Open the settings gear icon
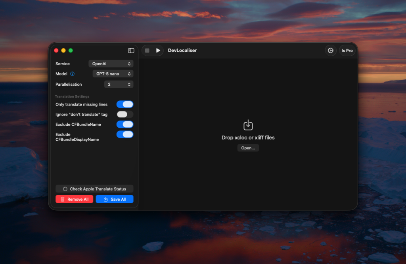The height and width of the screenshot is (264, 406). 331,51
